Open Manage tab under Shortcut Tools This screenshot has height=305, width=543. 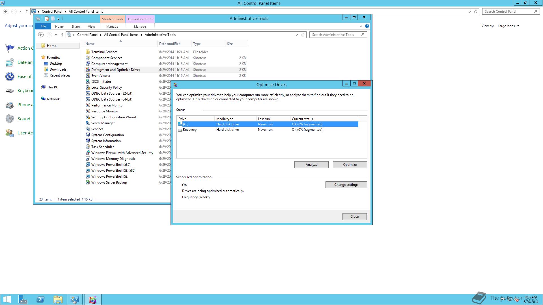(112, 27)
